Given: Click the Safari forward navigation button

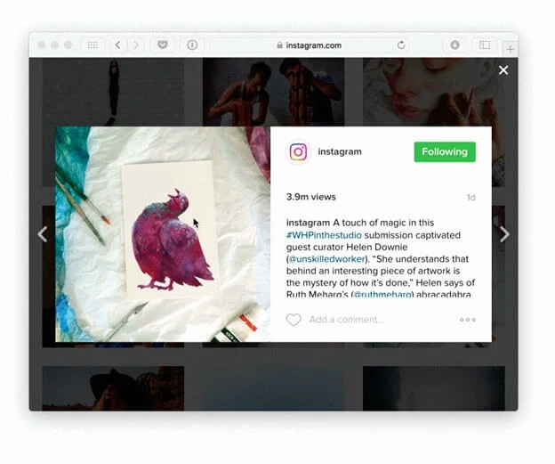Looking at the screenshot, I should tap(136, 45).
